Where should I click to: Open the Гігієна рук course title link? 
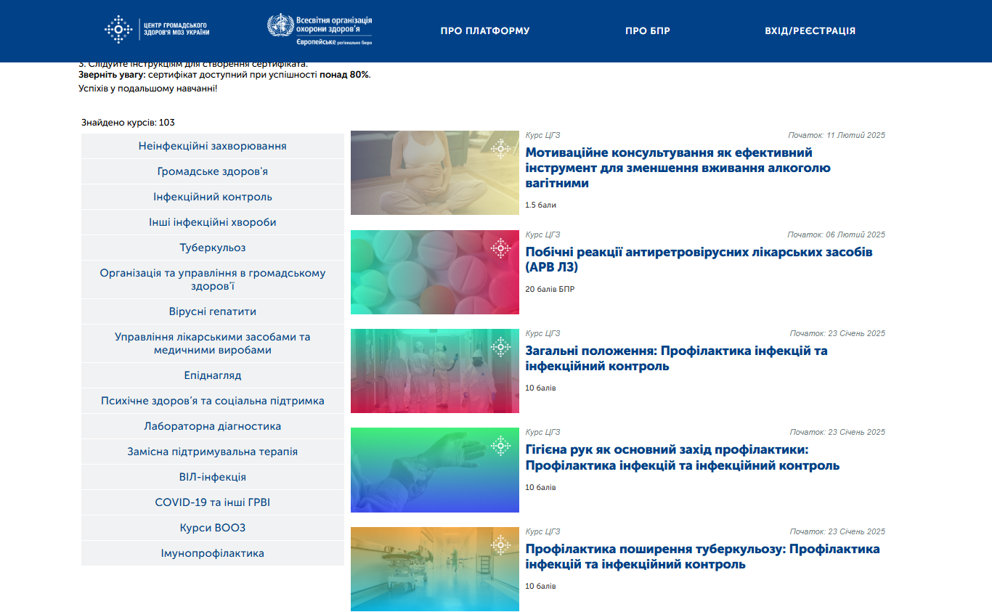point(682,457)
